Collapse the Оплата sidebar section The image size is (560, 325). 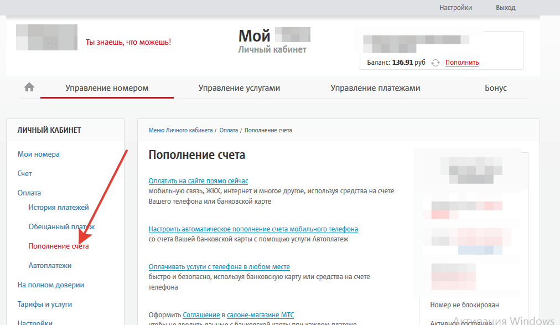(x=29, y=193)
